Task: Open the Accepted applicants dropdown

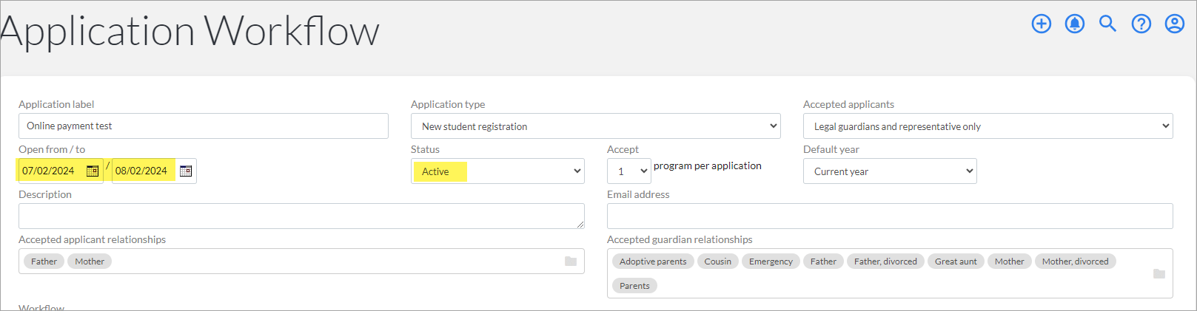Action: 988,126
